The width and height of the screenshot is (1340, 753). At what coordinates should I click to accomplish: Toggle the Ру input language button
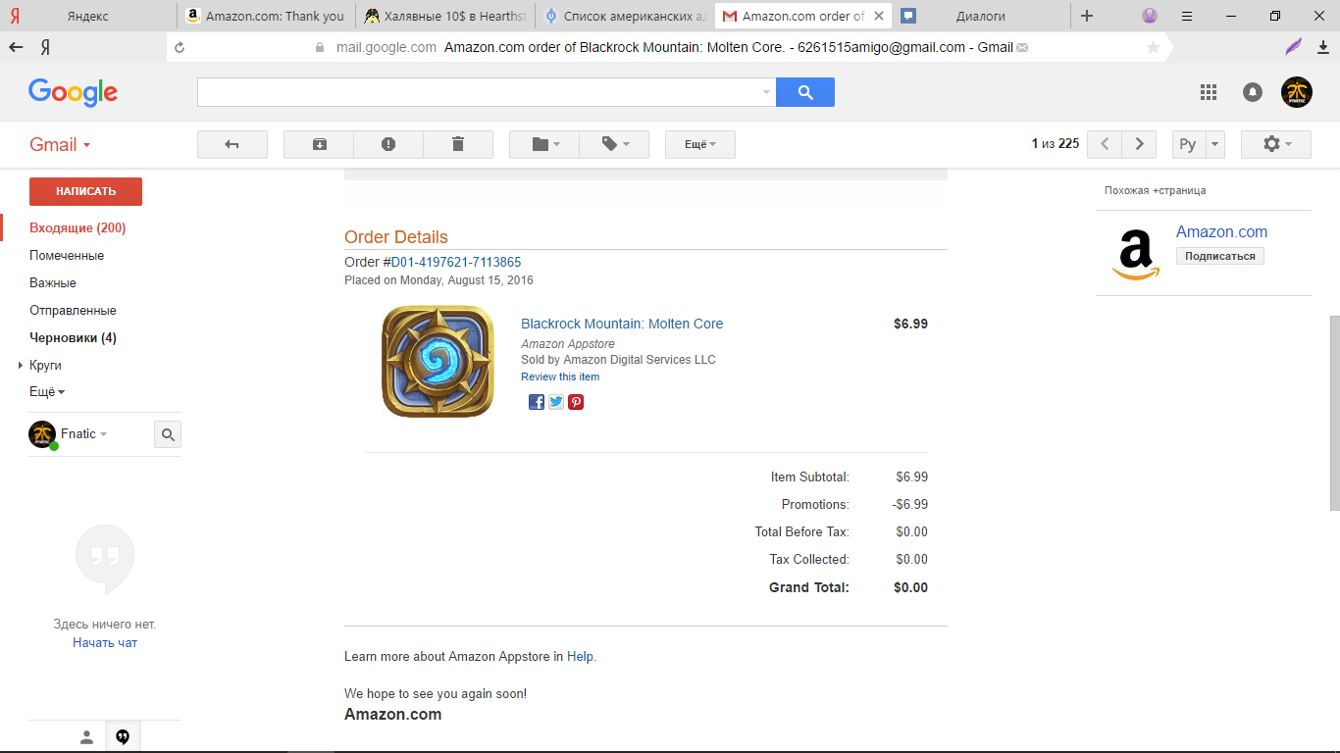(1189, 144)
